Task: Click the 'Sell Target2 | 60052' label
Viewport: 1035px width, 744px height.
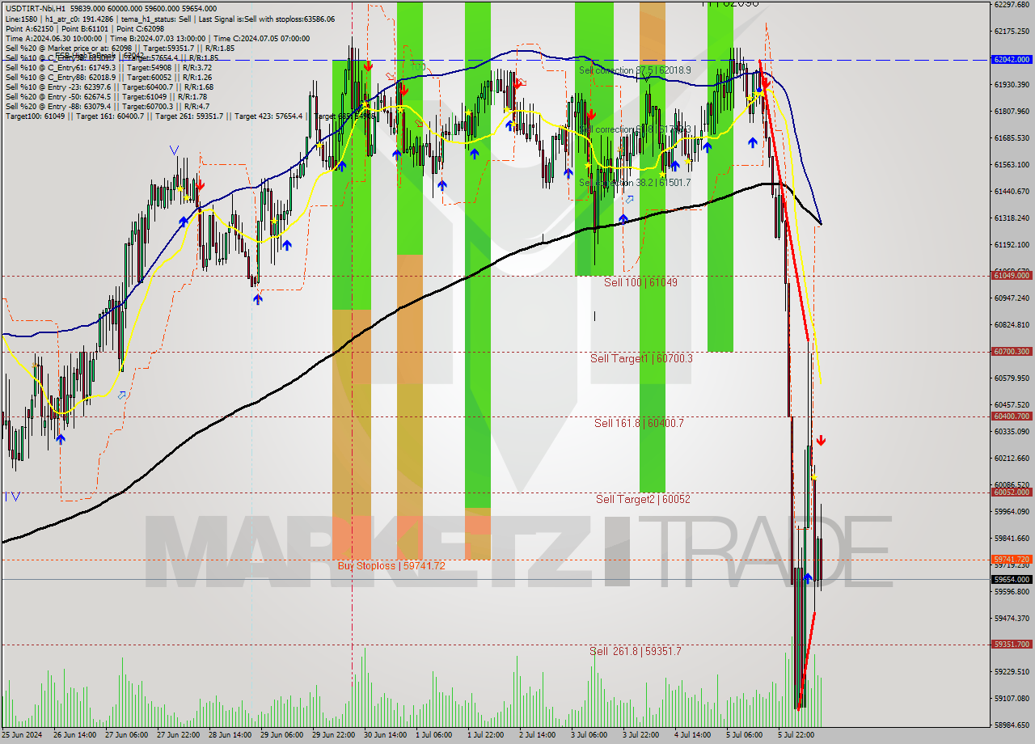Action: click(643, 499)
